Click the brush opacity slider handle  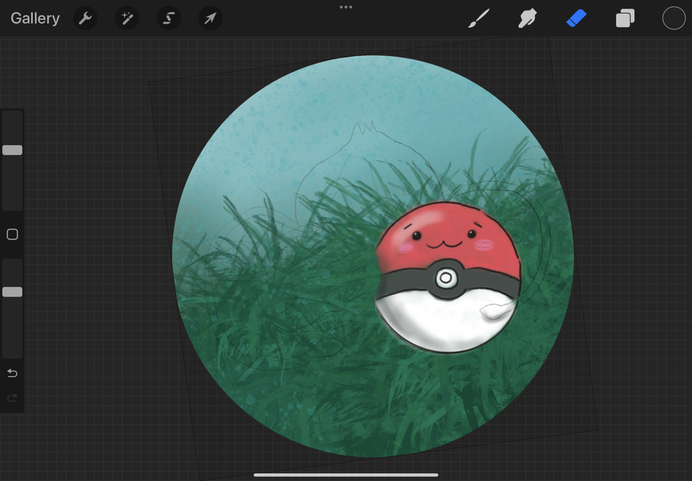pos(12,292)
